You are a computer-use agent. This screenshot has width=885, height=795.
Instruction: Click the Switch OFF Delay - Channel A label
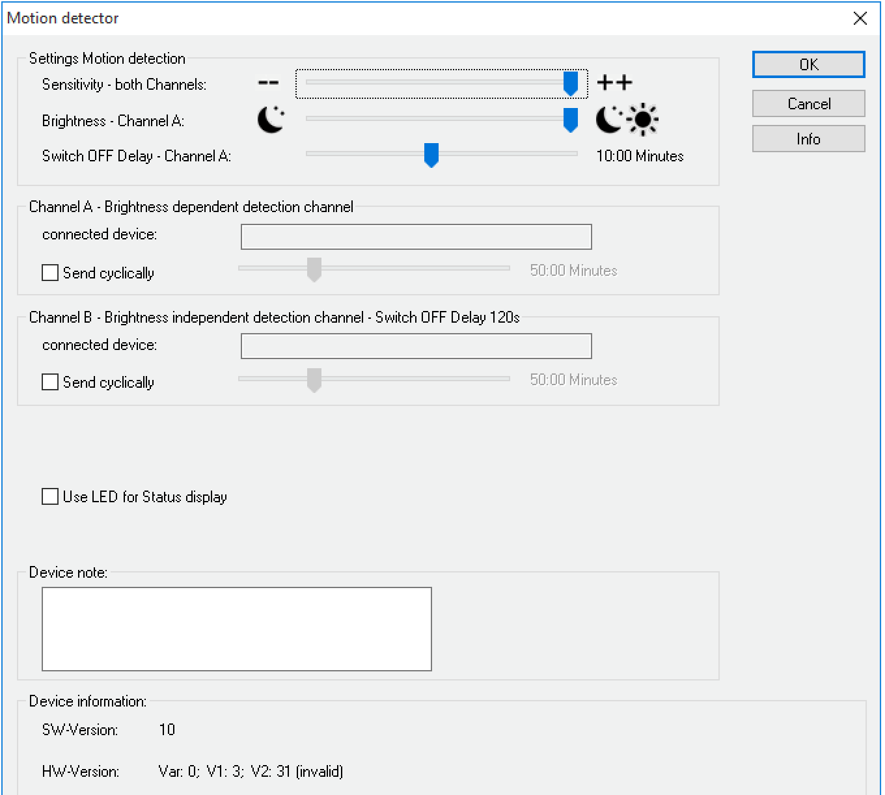(x=137, y=156)
